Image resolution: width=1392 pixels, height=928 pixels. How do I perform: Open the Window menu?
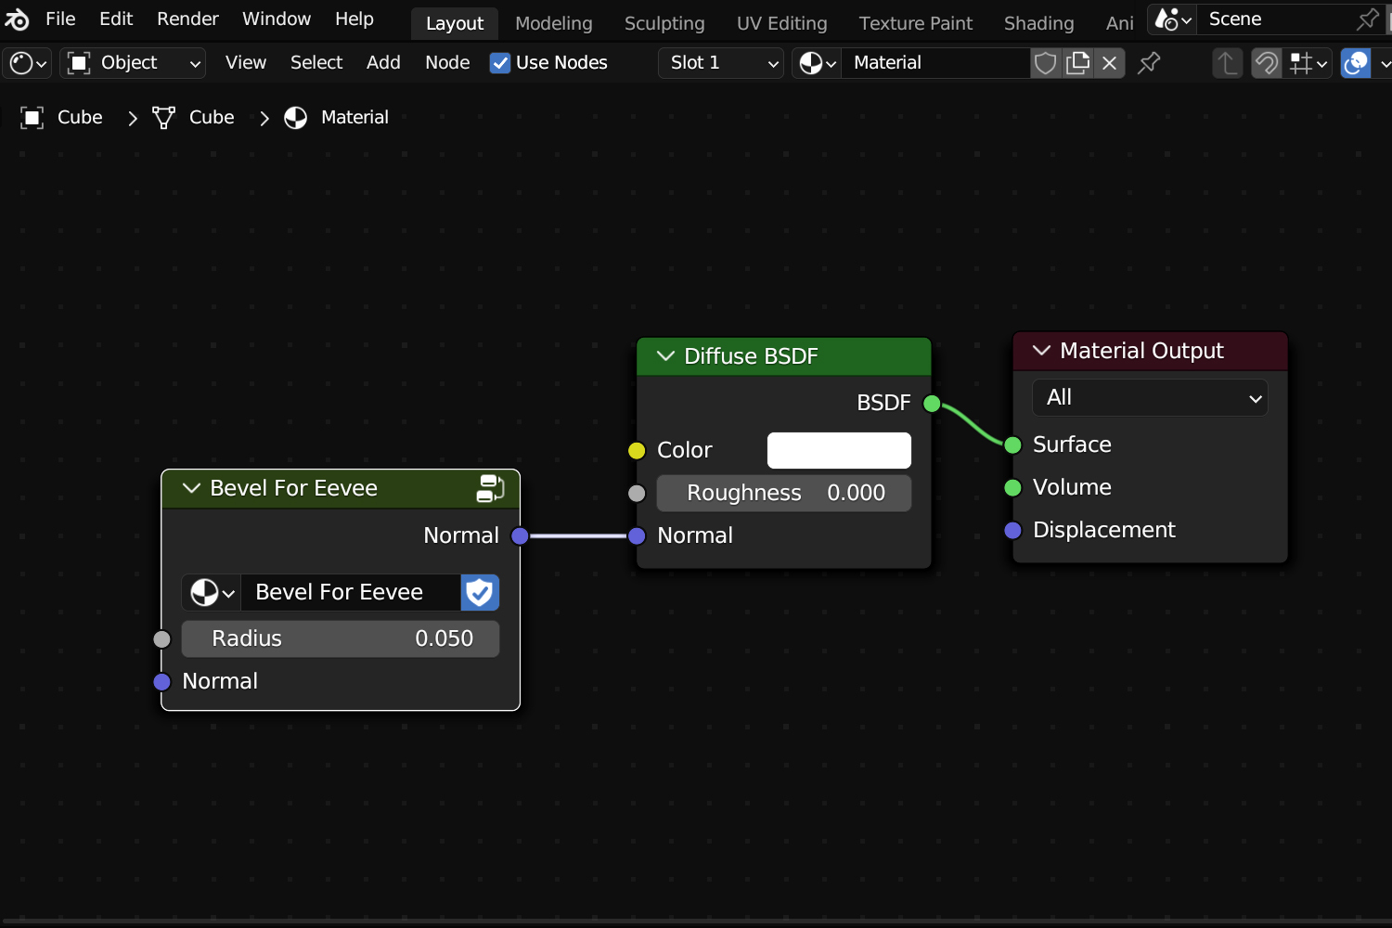pos(277,19)
